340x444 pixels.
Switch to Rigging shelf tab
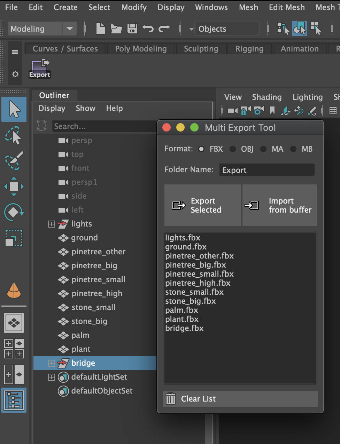[x=249, y=49]
